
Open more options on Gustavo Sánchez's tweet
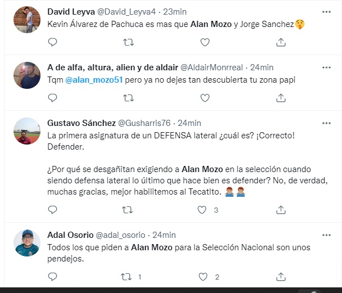(x=326, y=123)
